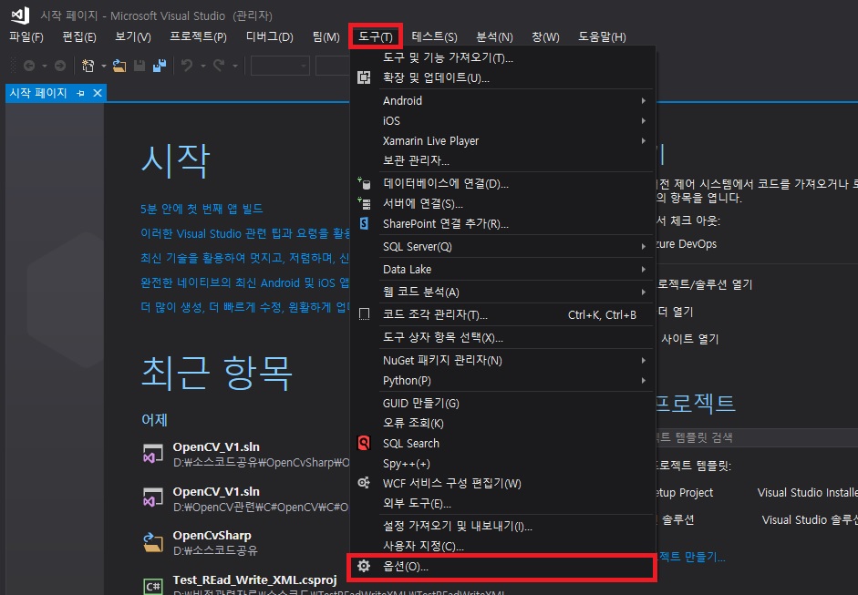Click the 데이터베이스에 연결 icon
The height and width of the screenshot is (595, 858).
364,183
